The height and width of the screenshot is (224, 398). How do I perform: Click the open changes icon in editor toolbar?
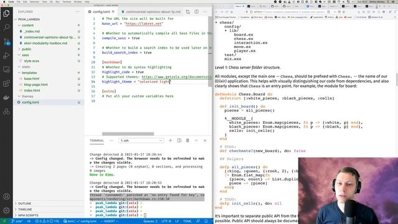[x=188, y=12]
